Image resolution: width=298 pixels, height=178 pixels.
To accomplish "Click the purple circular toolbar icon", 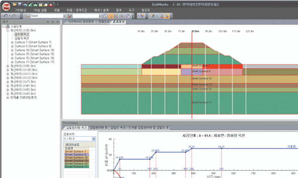I will tap(128, 16).
